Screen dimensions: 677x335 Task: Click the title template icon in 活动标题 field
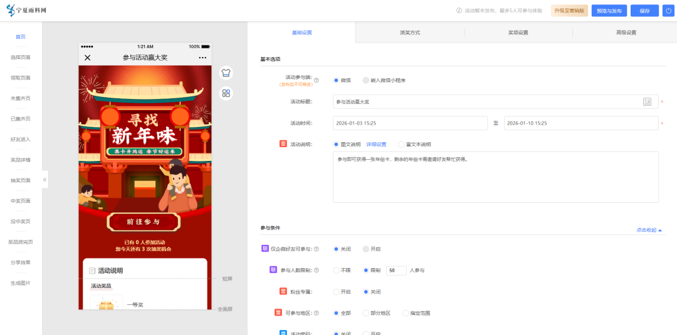click(x=647, y=101)
